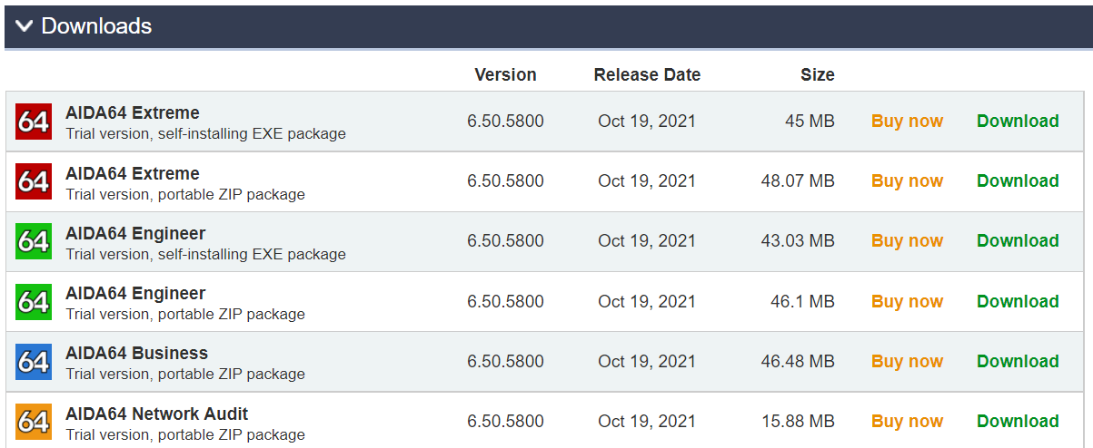This screenshot has width=1093, height=448.
Task: Click the 46.1 MB size value
Action: click(x=802, y=301)
